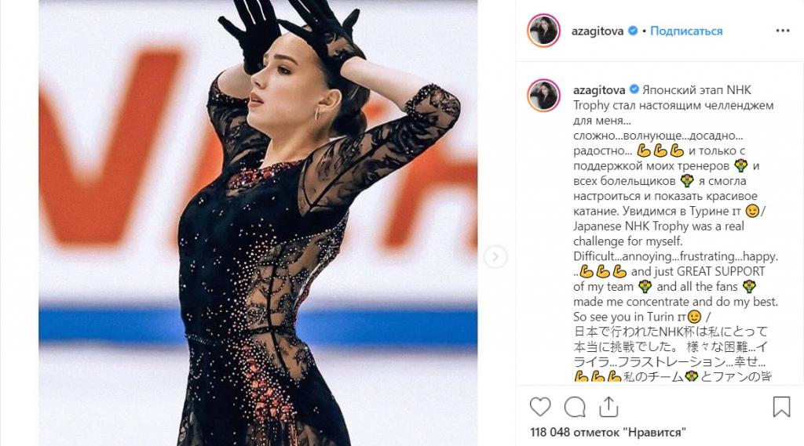Image resolution: width=804 pixels, height=446 pixels.
Task: Click the verified badge in the header
Action: pyautogui.click(x=633, y=31)
